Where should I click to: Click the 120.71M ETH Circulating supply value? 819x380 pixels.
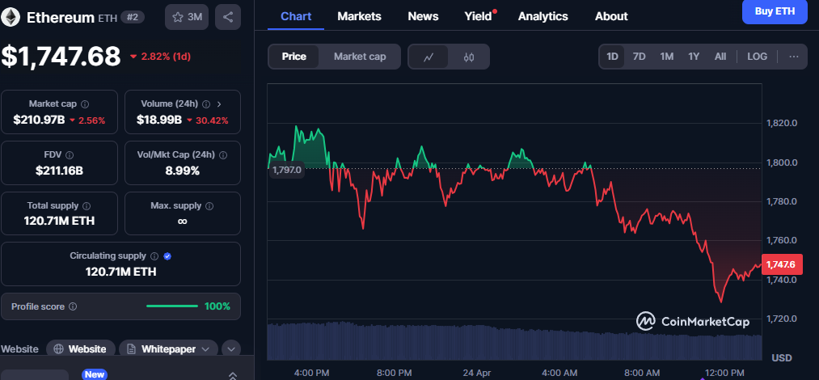click(120, 272)
